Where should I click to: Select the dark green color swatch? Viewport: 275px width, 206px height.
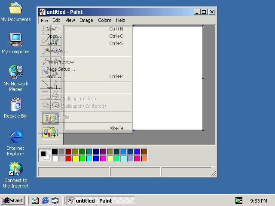[x=82, y=151]
